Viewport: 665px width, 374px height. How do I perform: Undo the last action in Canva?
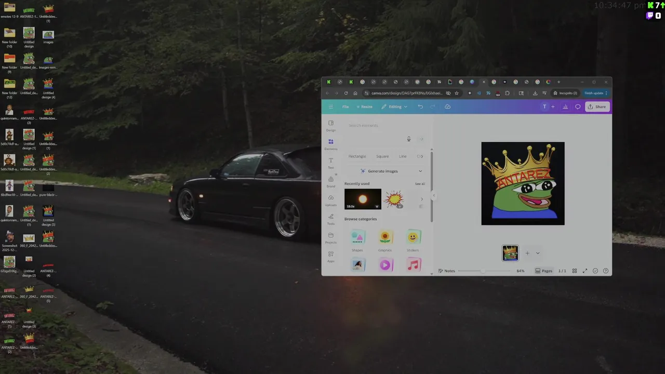(x=420, y=106)
